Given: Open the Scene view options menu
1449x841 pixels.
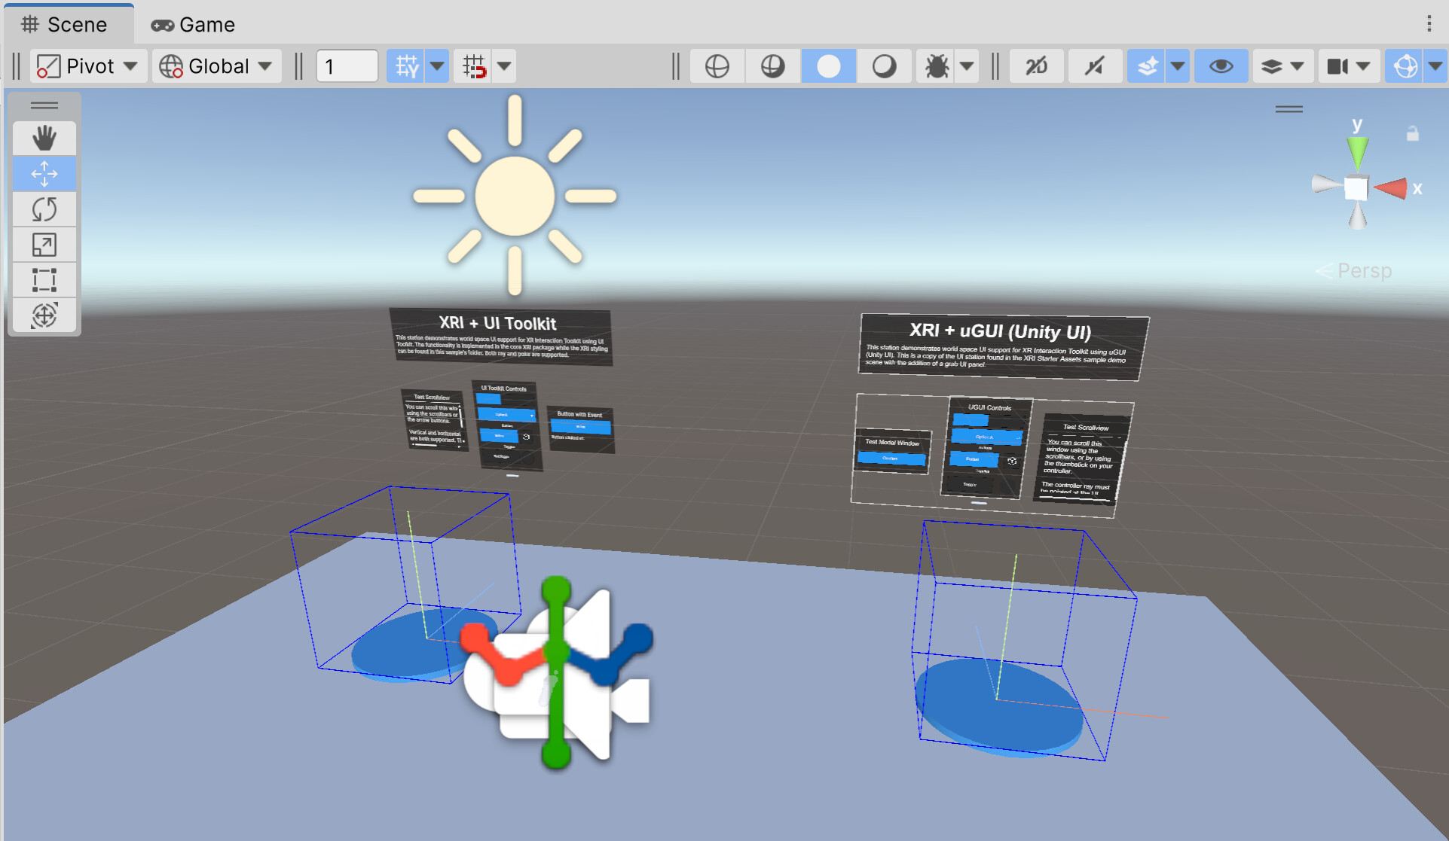Looking at the screenshot, I should (1429, 23).
